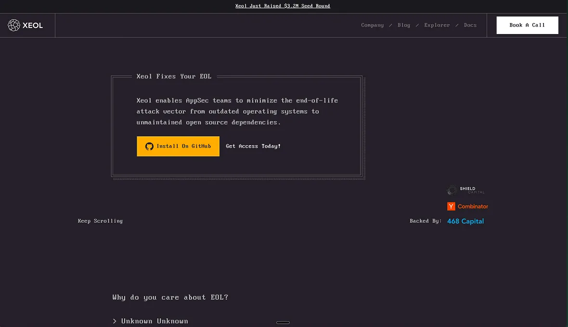Screen dimensions: 568x327
Task: Expand the Unknown Unknown chevron
Action: 115,321
